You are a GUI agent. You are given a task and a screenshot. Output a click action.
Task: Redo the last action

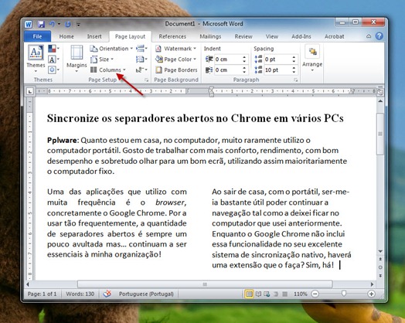click(68, 24)
